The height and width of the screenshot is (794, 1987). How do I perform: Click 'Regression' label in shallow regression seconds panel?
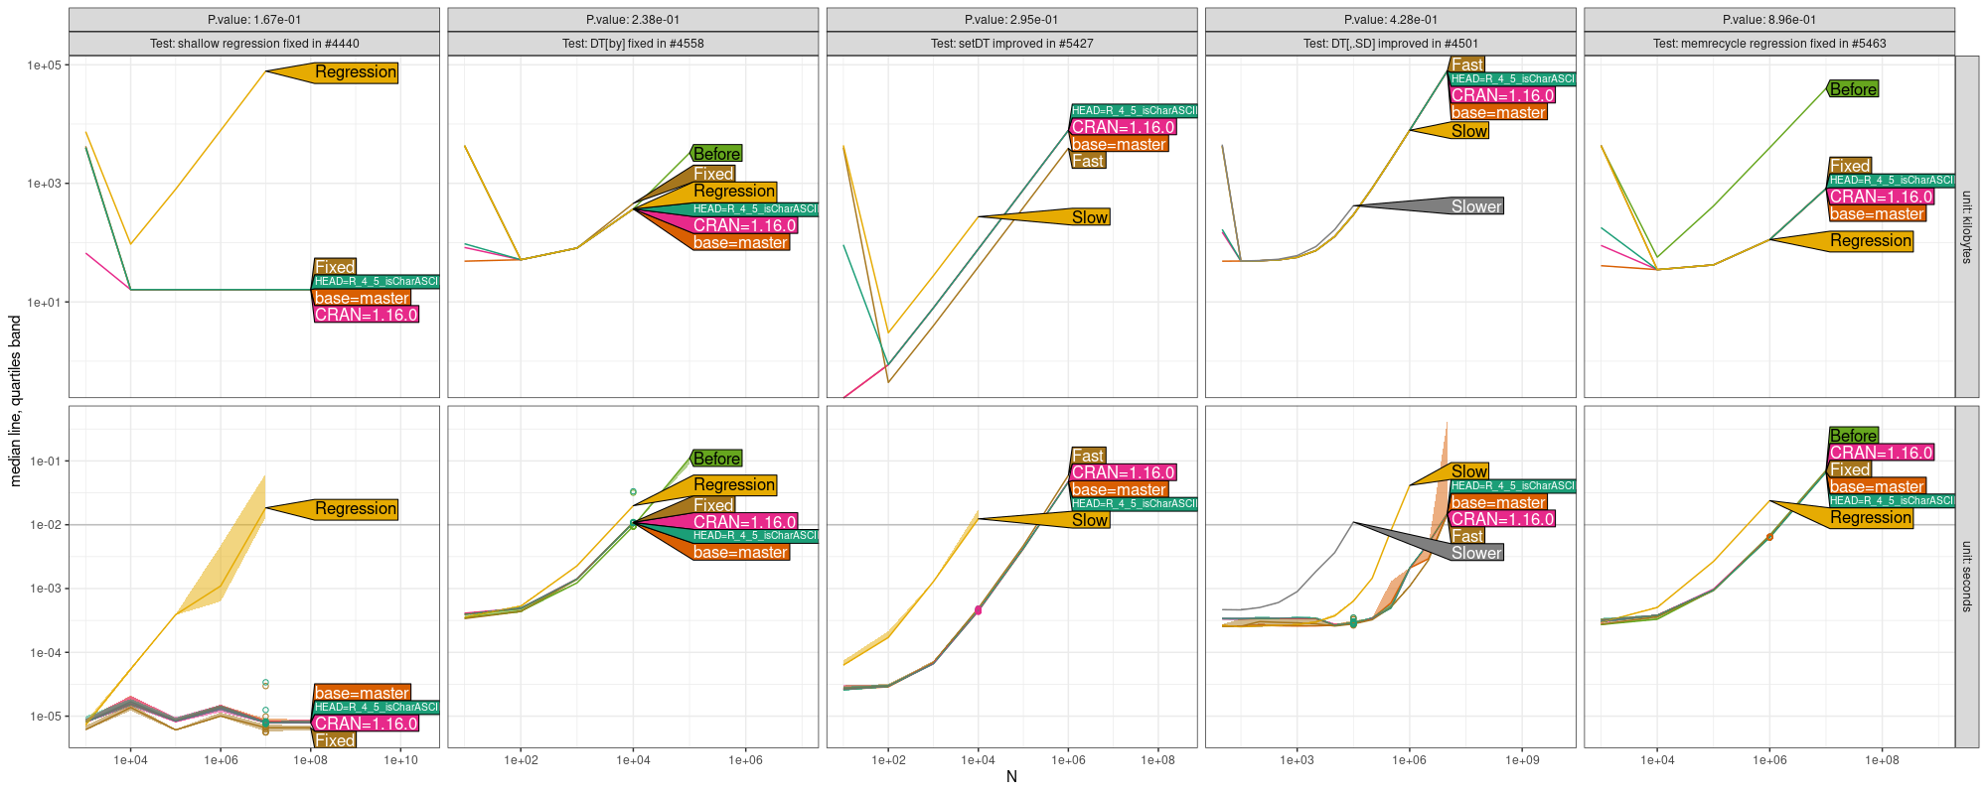[355, 509]
